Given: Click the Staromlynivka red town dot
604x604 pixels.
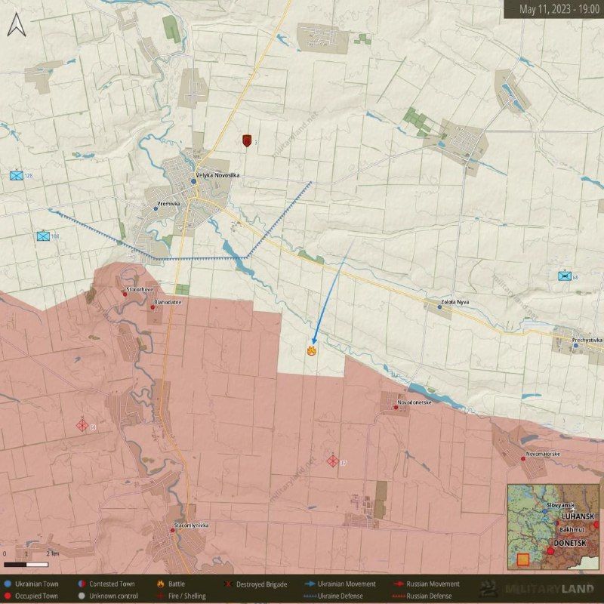Looking at the screenshot, I should pos(173,531).
